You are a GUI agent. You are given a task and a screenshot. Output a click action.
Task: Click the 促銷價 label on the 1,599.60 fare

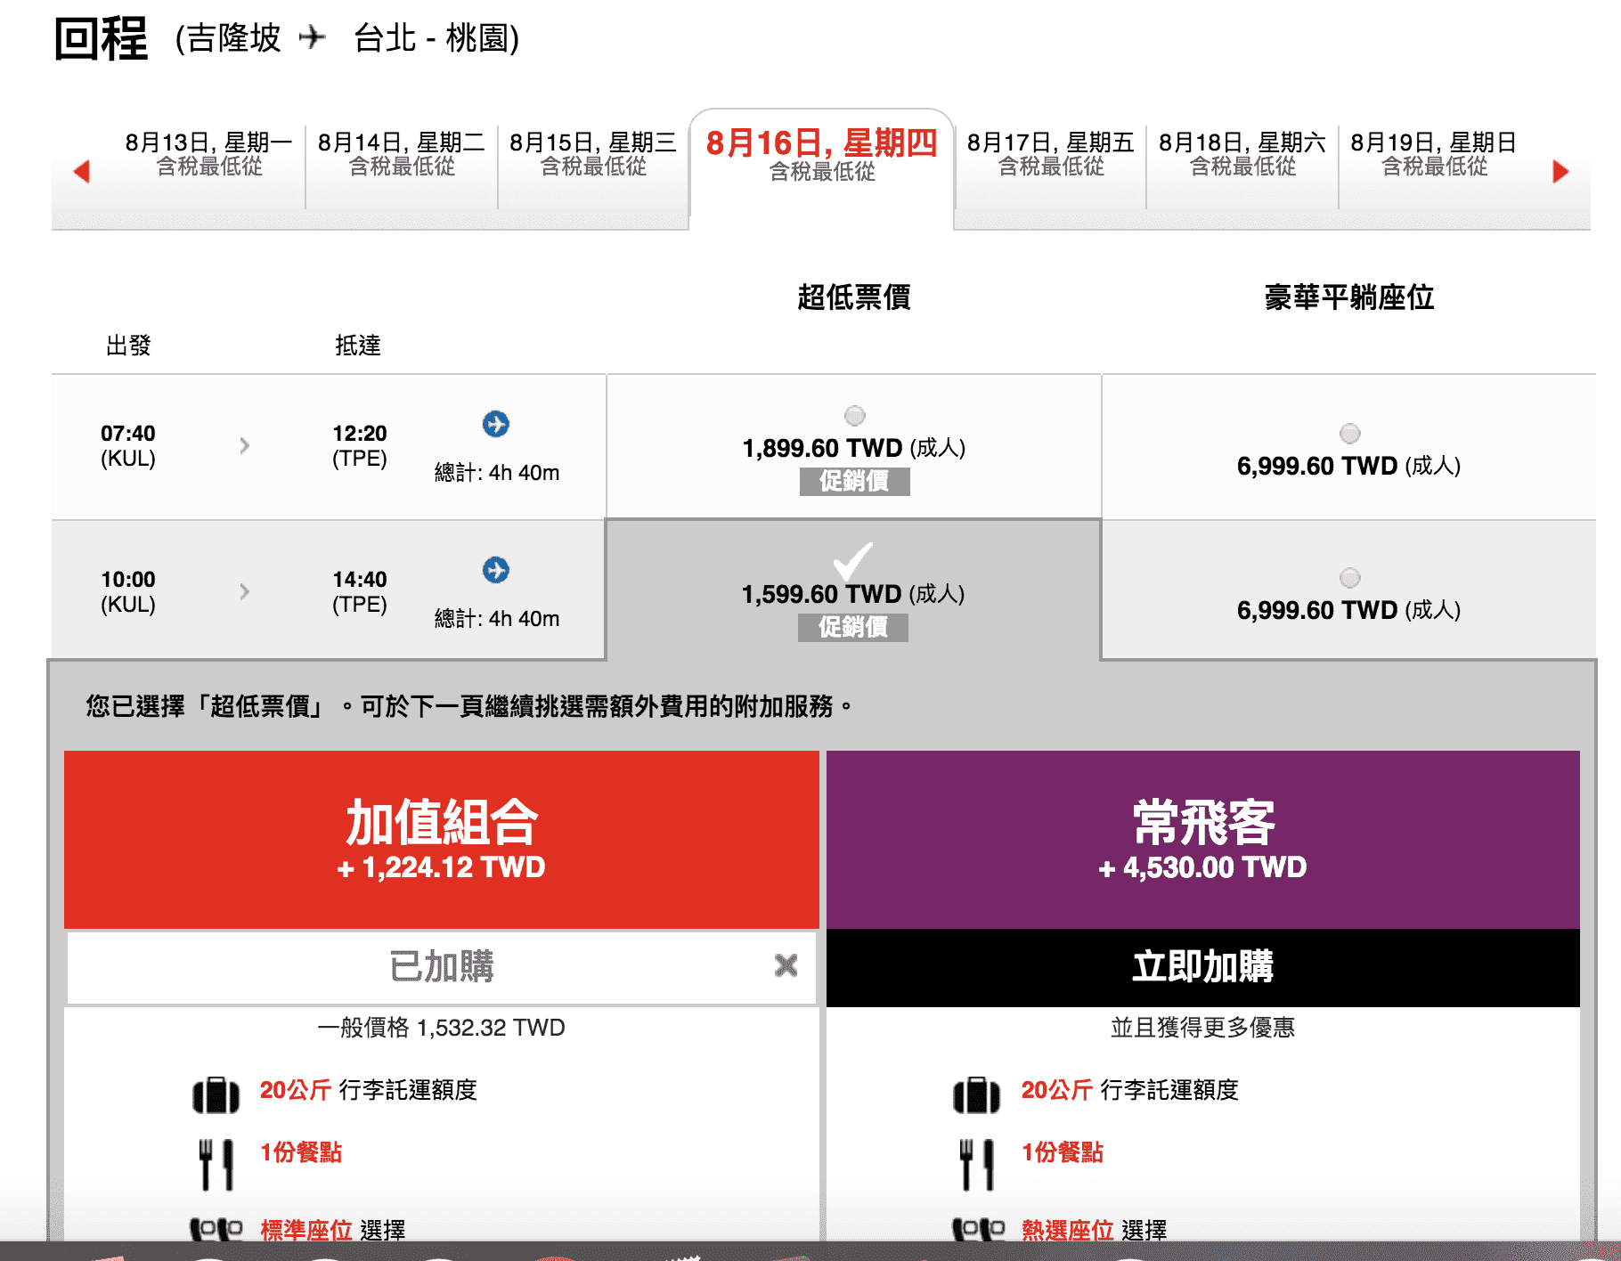[x=853, y=627]
